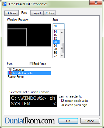The width and height of the screenshot is (104, 128).
Task: Click the size list scroll up arrow
Action: (62, 32)
